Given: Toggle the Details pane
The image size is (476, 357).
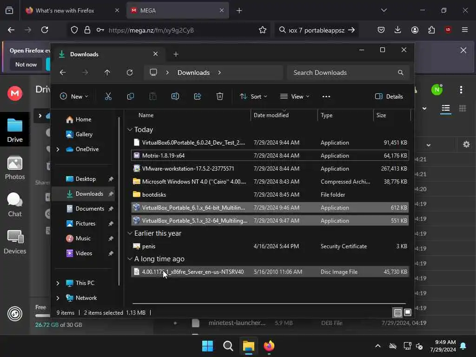Looking at the screenshot, I should (389, 97).
